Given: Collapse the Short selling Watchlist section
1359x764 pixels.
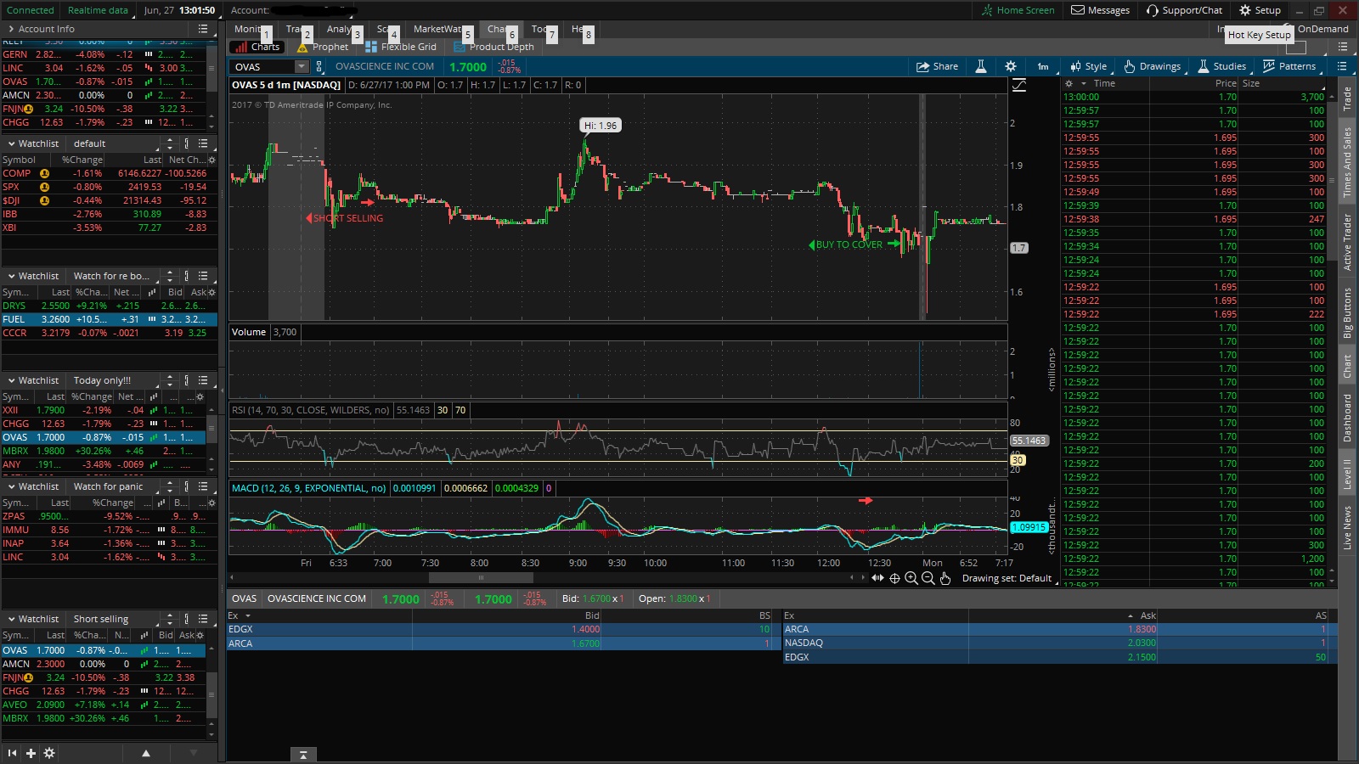Looking at the screenshot, I should pos(12,619).
